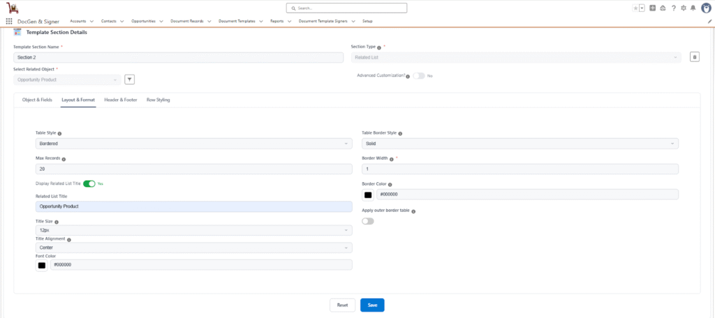Click the Save button

pyautogui.click(x=372, y=305)
